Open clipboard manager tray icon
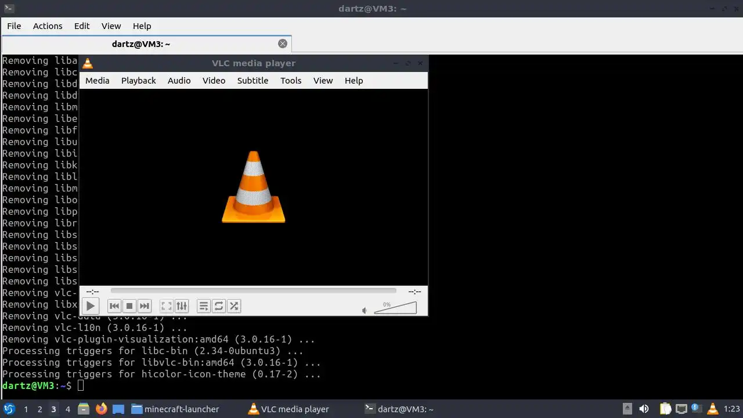 tap(665, 409)
